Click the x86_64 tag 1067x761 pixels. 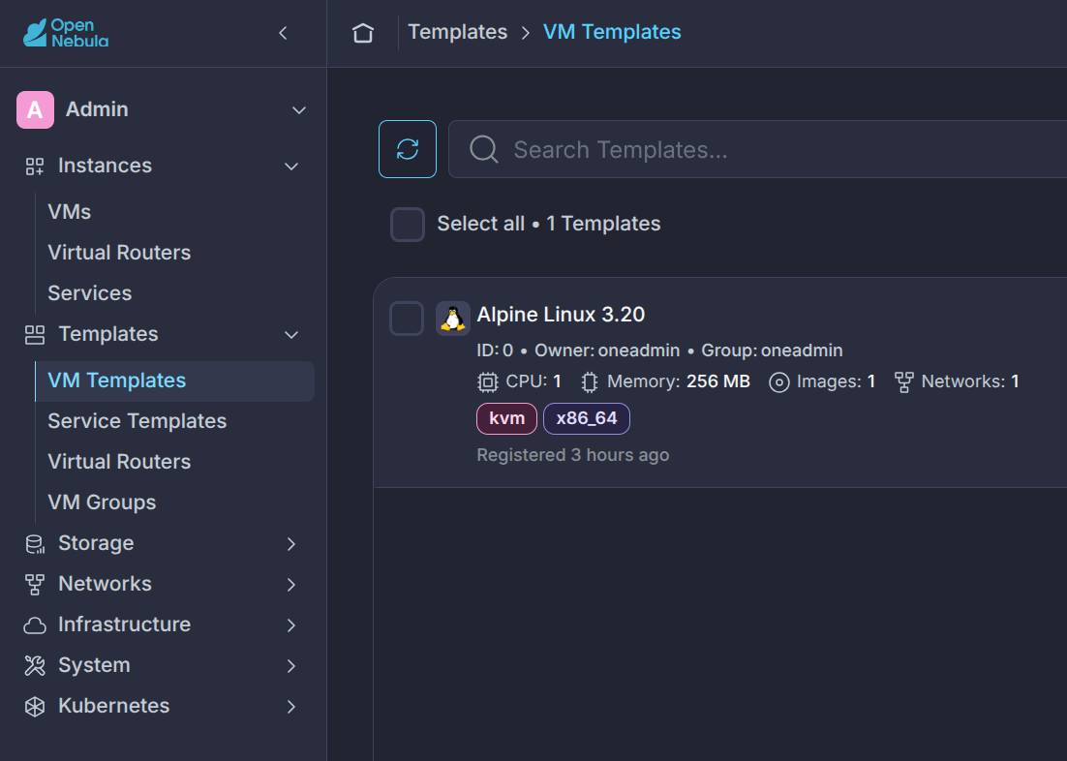click(587, 418)
